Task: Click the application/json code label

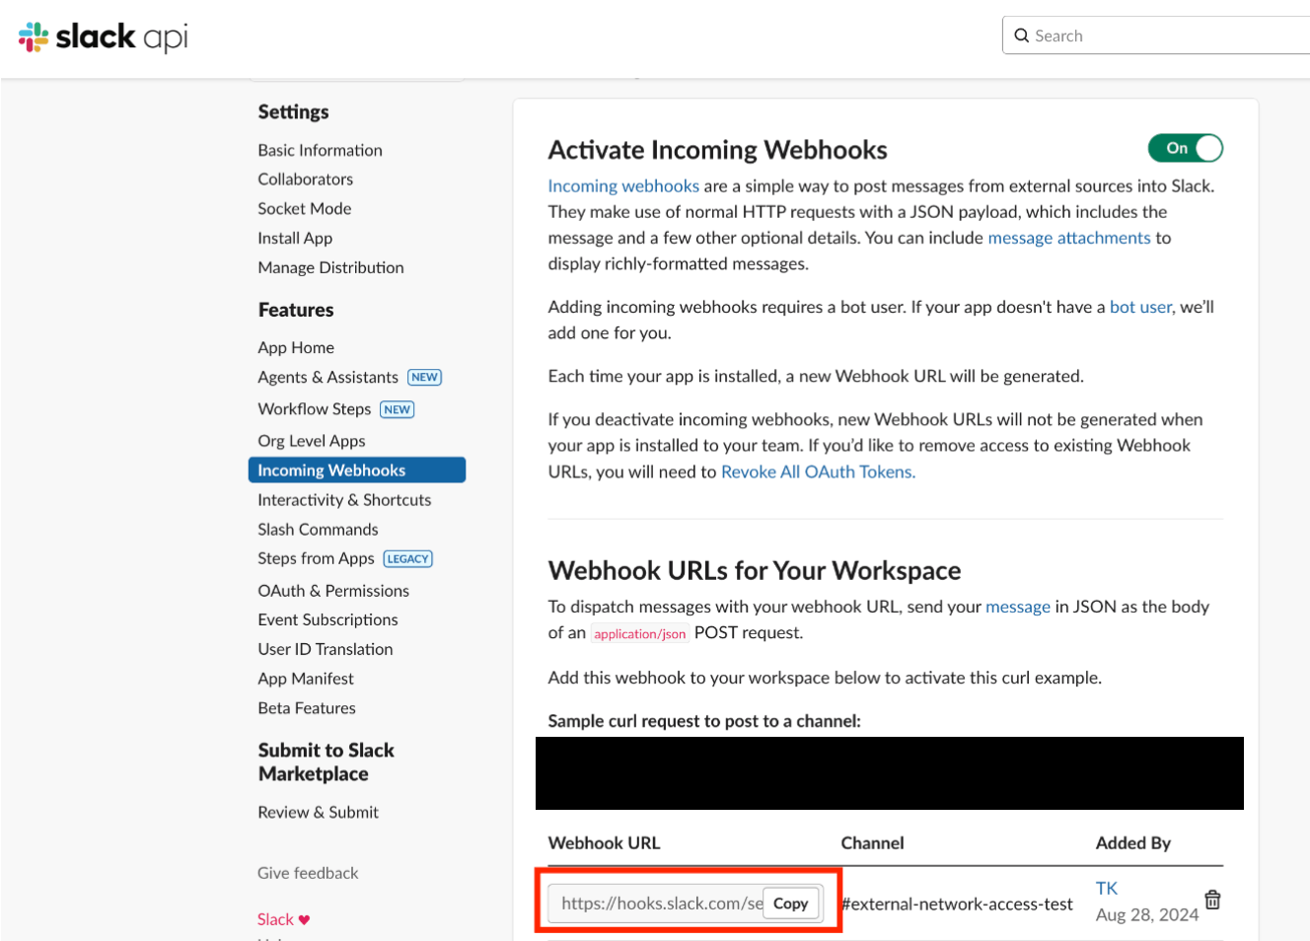Action: pos(639,634)
